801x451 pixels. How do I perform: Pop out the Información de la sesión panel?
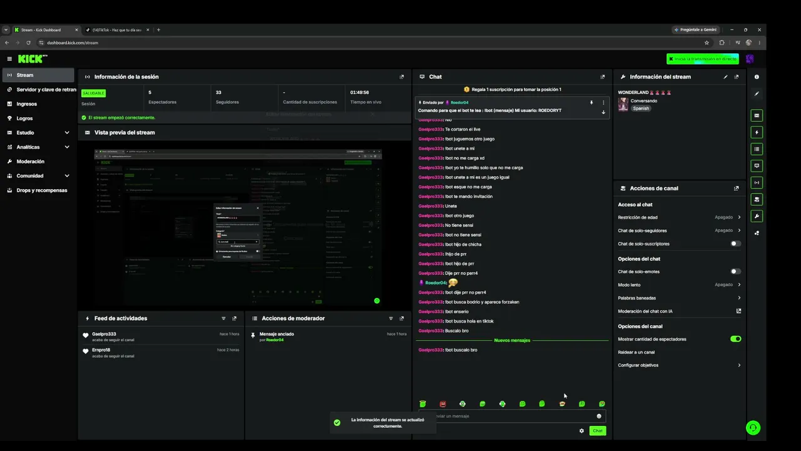[x=402, y=77]
